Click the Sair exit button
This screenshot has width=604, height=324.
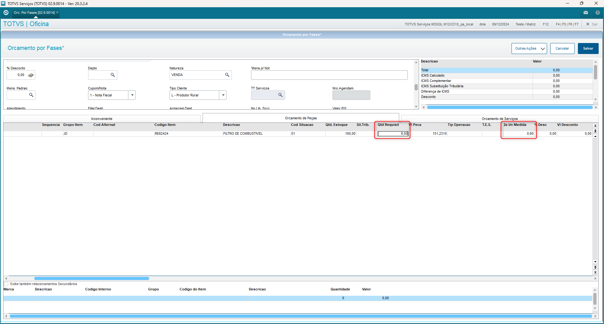click(x=592, y=24)
